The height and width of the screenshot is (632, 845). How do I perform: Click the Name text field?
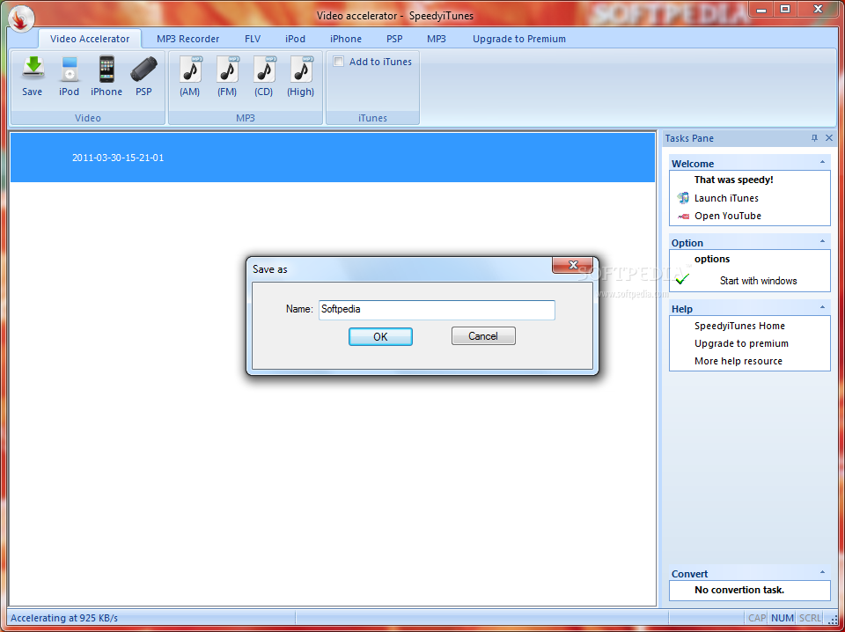[436, 310]
